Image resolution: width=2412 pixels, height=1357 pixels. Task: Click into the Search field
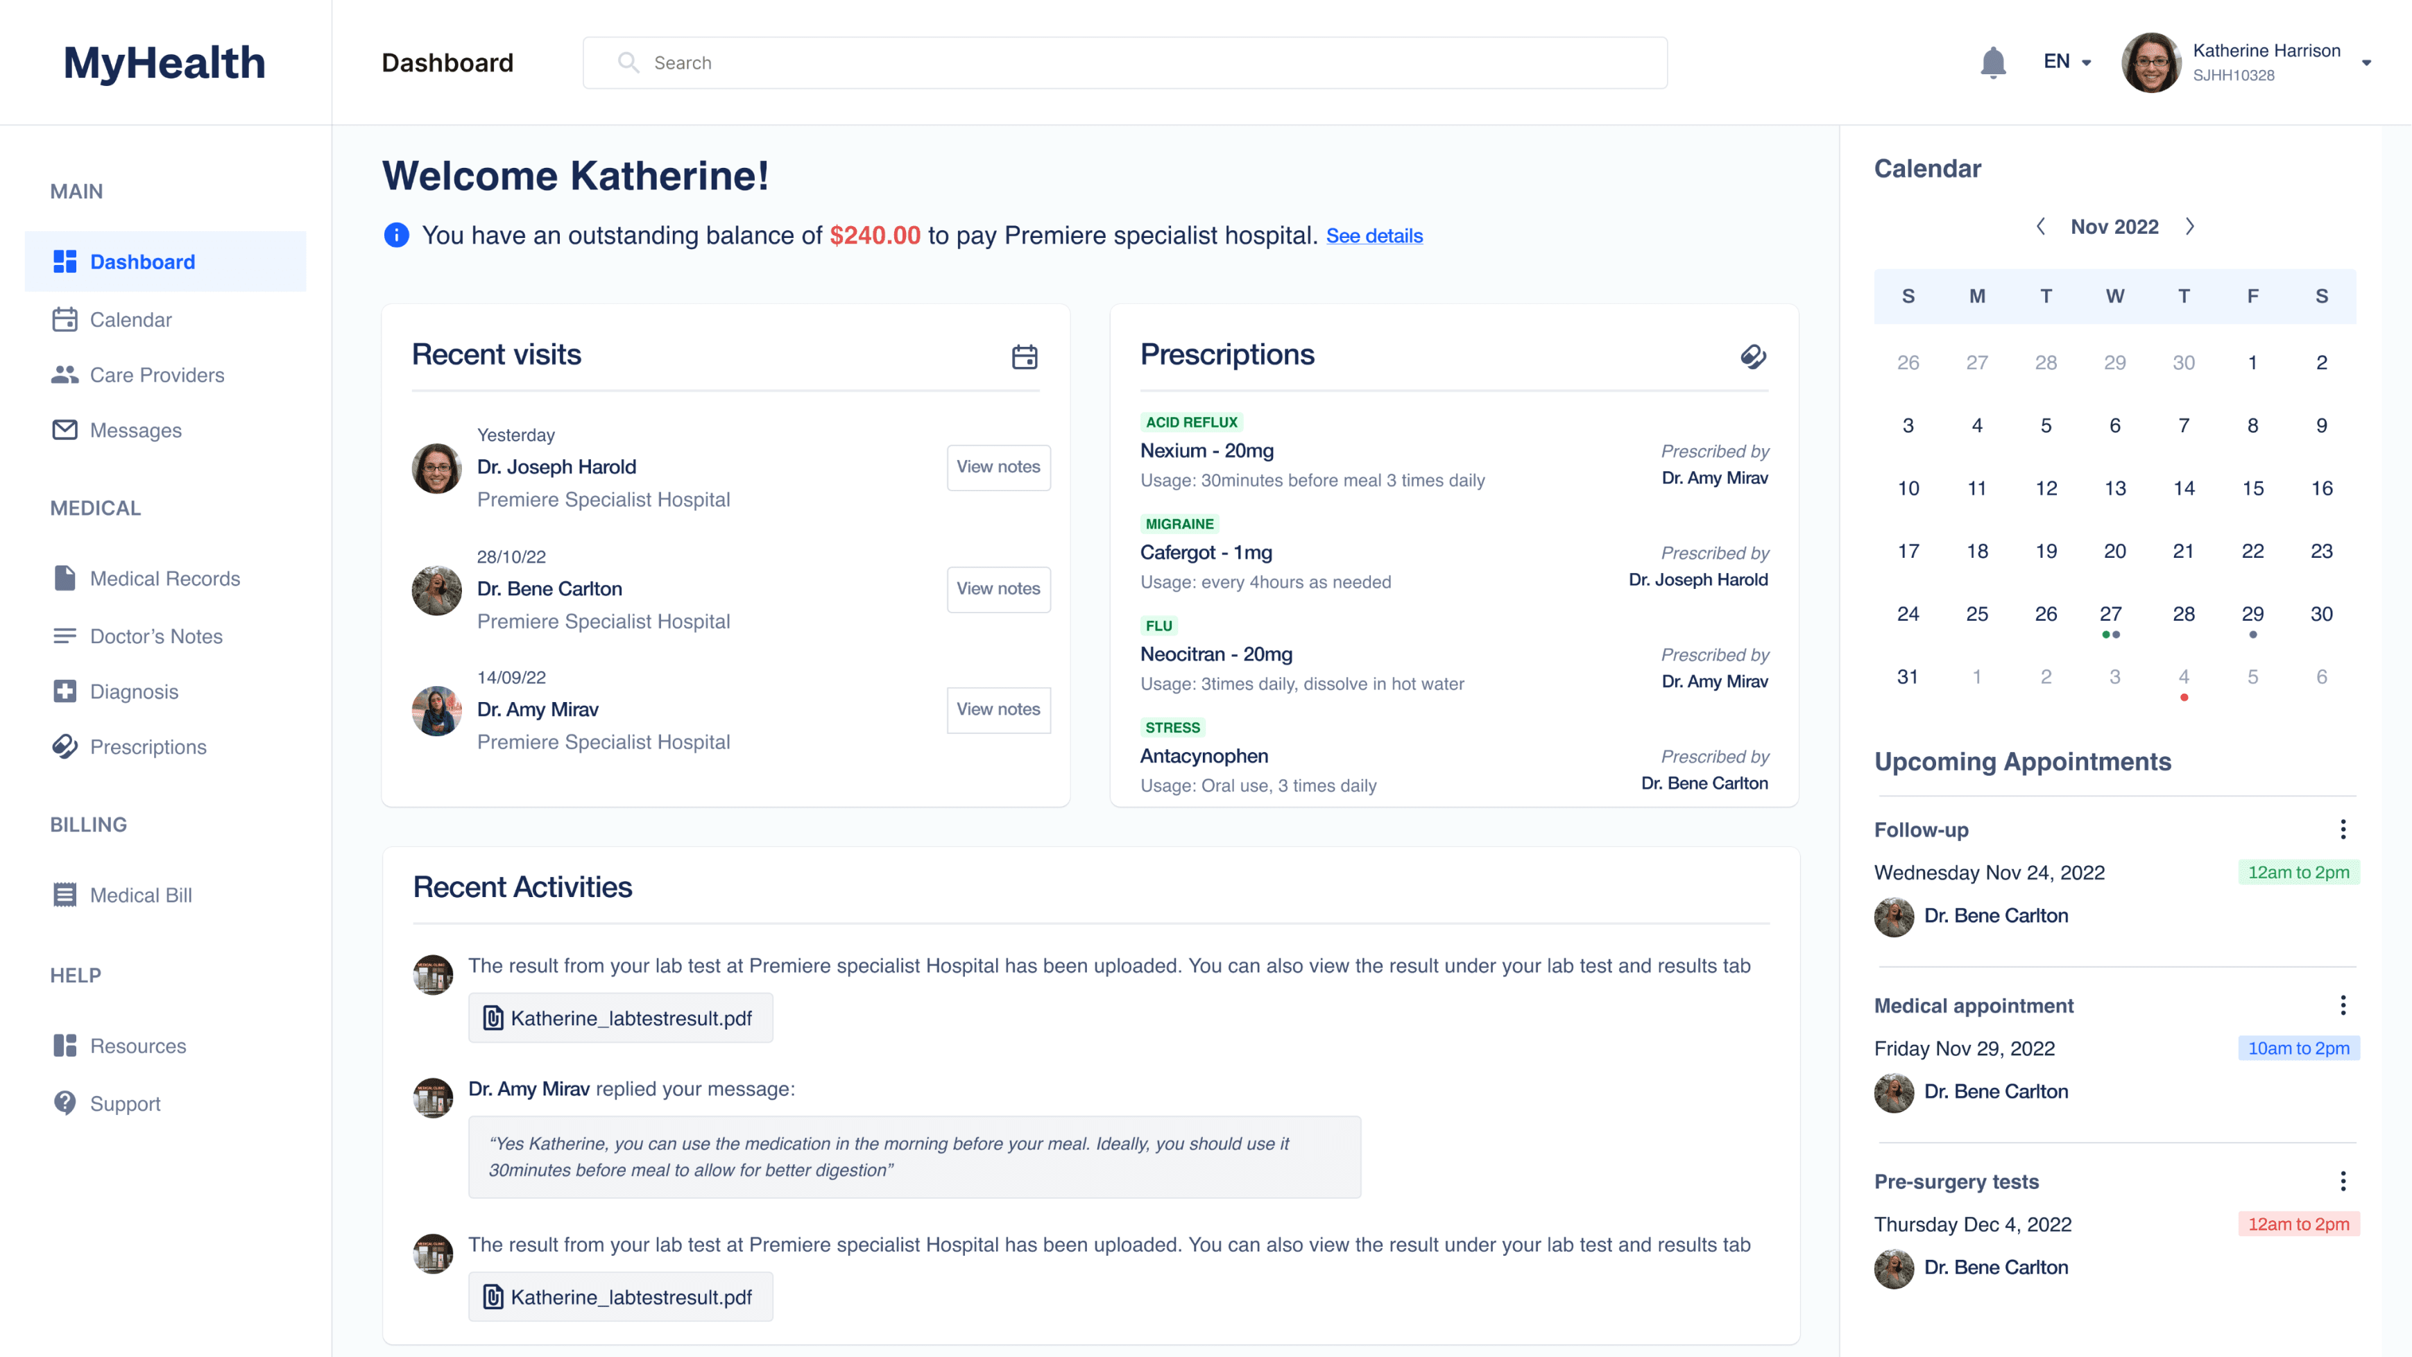1124,62
